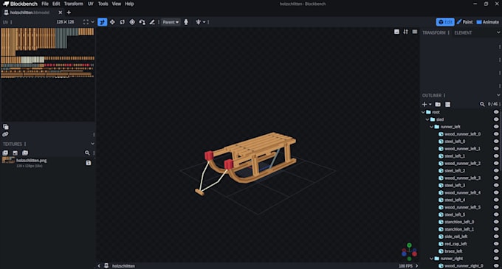The width and height of the screenshot is (502, 269).
Task: Click the import texture icon
Action: 15,153
